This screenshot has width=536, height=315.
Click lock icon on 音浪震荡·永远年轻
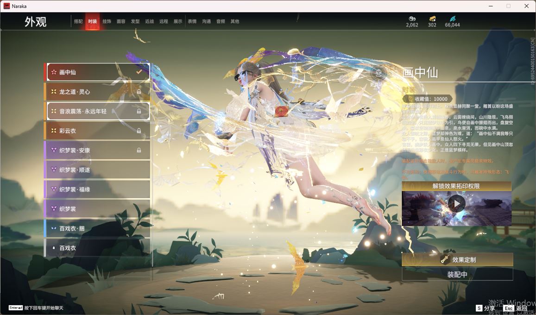pos(139,111)
